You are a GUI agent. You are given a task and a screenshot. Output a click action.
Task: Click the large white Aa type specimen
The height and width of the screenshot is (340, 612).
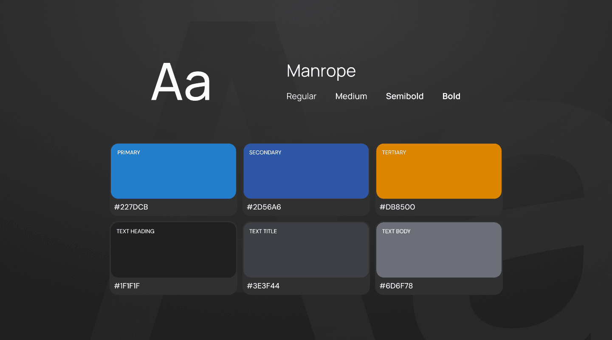click(181, 82)
